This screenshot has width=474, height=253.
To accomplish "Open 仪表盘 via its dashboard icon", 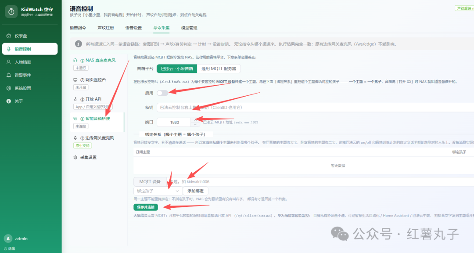I will coord(8,36).
